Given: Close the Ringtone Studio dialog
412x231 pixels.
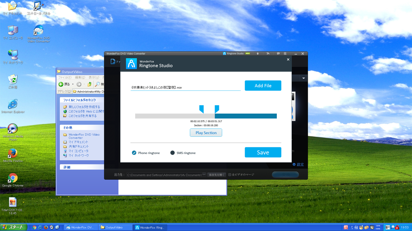Looking at the screenshot, I should coord(288,59).
